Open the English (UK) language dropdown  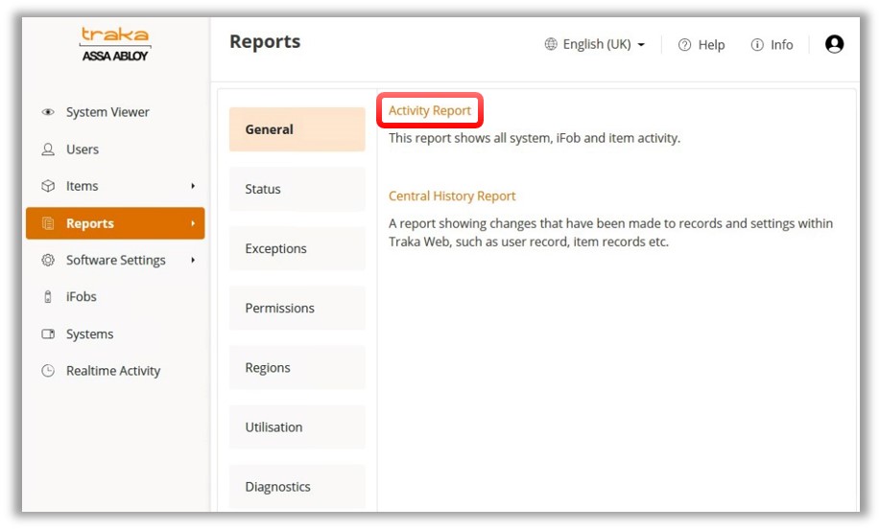(x=595, y=45)
